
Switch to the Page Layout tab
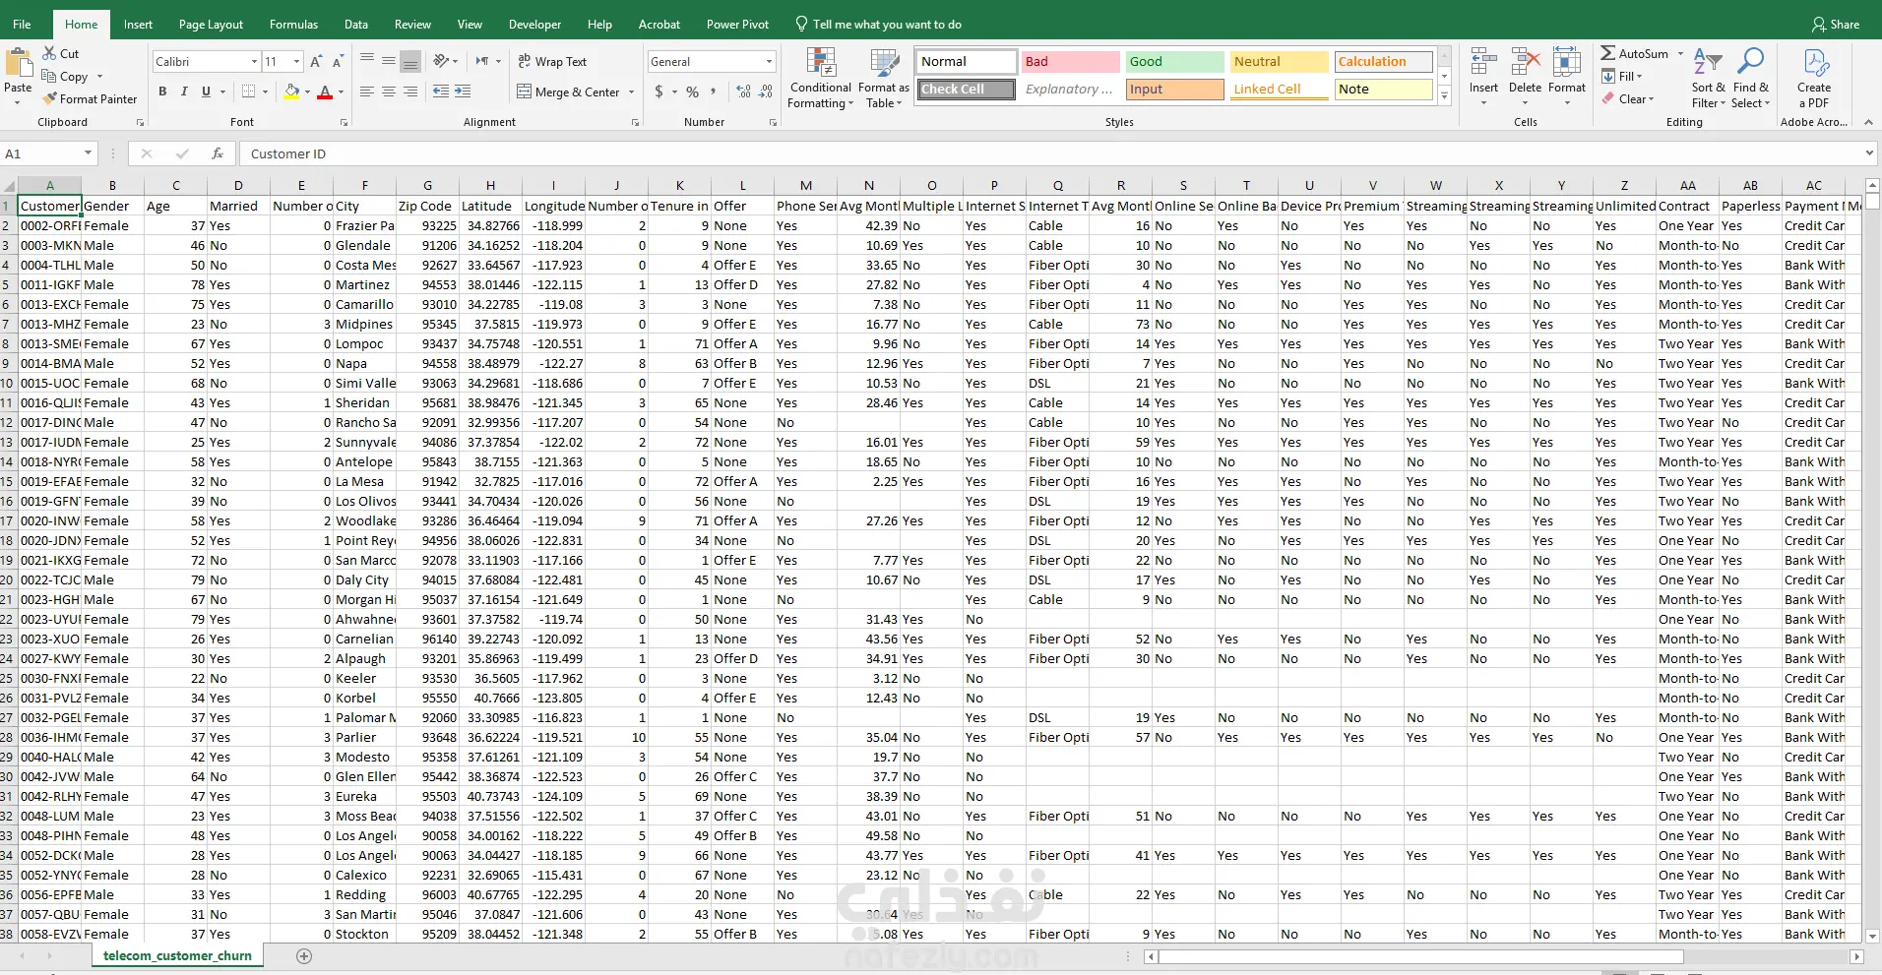[211, 24]
